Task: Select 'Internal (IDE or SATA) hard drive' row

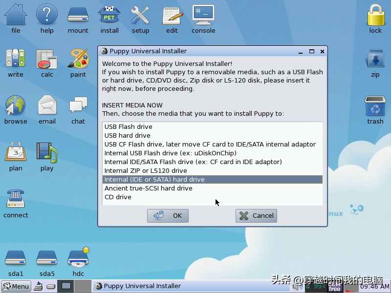Action: tap(213, 179)
